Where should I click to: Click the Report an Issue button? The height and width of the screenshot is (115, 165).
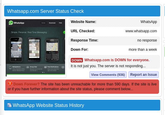point(144,75)
